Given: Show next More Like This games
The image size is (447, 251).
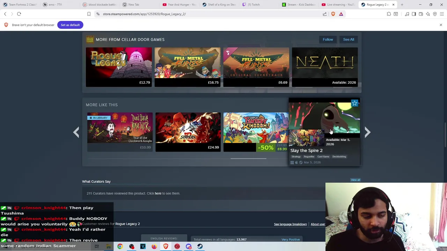Looking at the screenshot, I should [367, 132].
